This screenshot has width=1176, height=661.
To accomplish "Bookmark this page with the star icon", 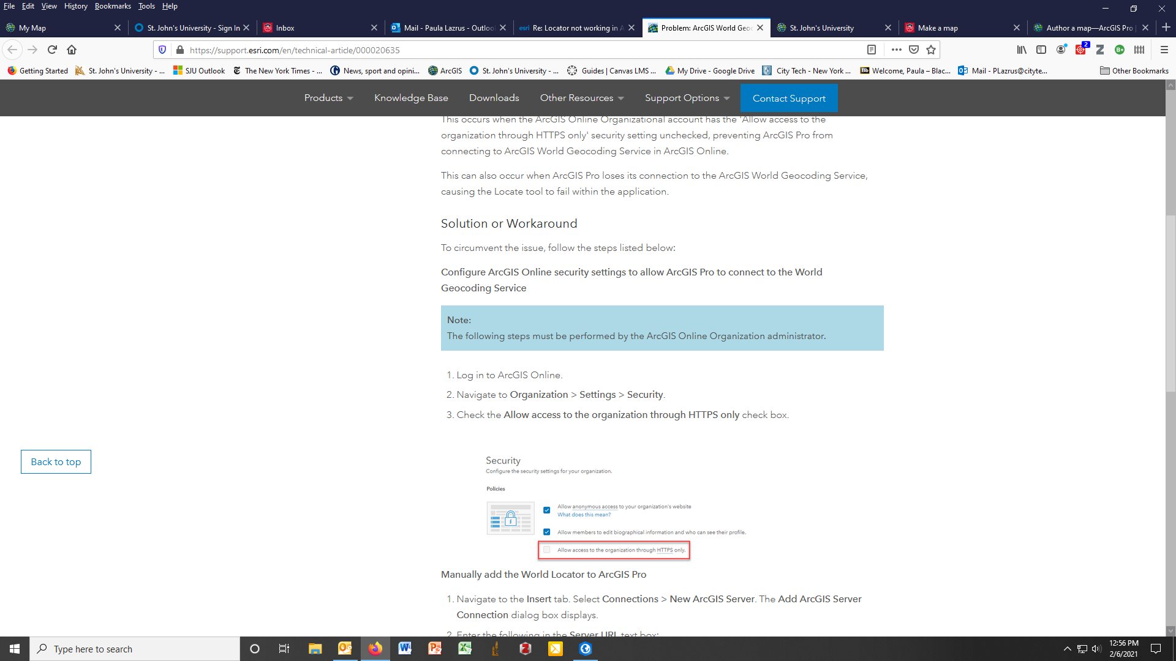I will [932, 50].
